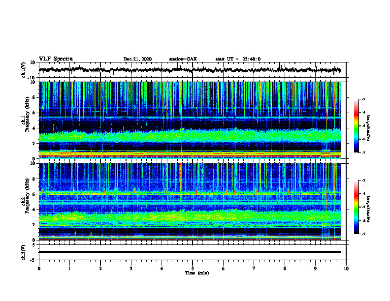Click time axis tick label "6"
Viewport: 390px width, 301px height.
[224, 269]
